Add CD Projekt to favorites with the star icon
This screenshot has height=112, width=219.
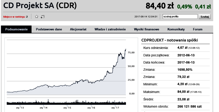pyautogui.click(x=36, y=16)
